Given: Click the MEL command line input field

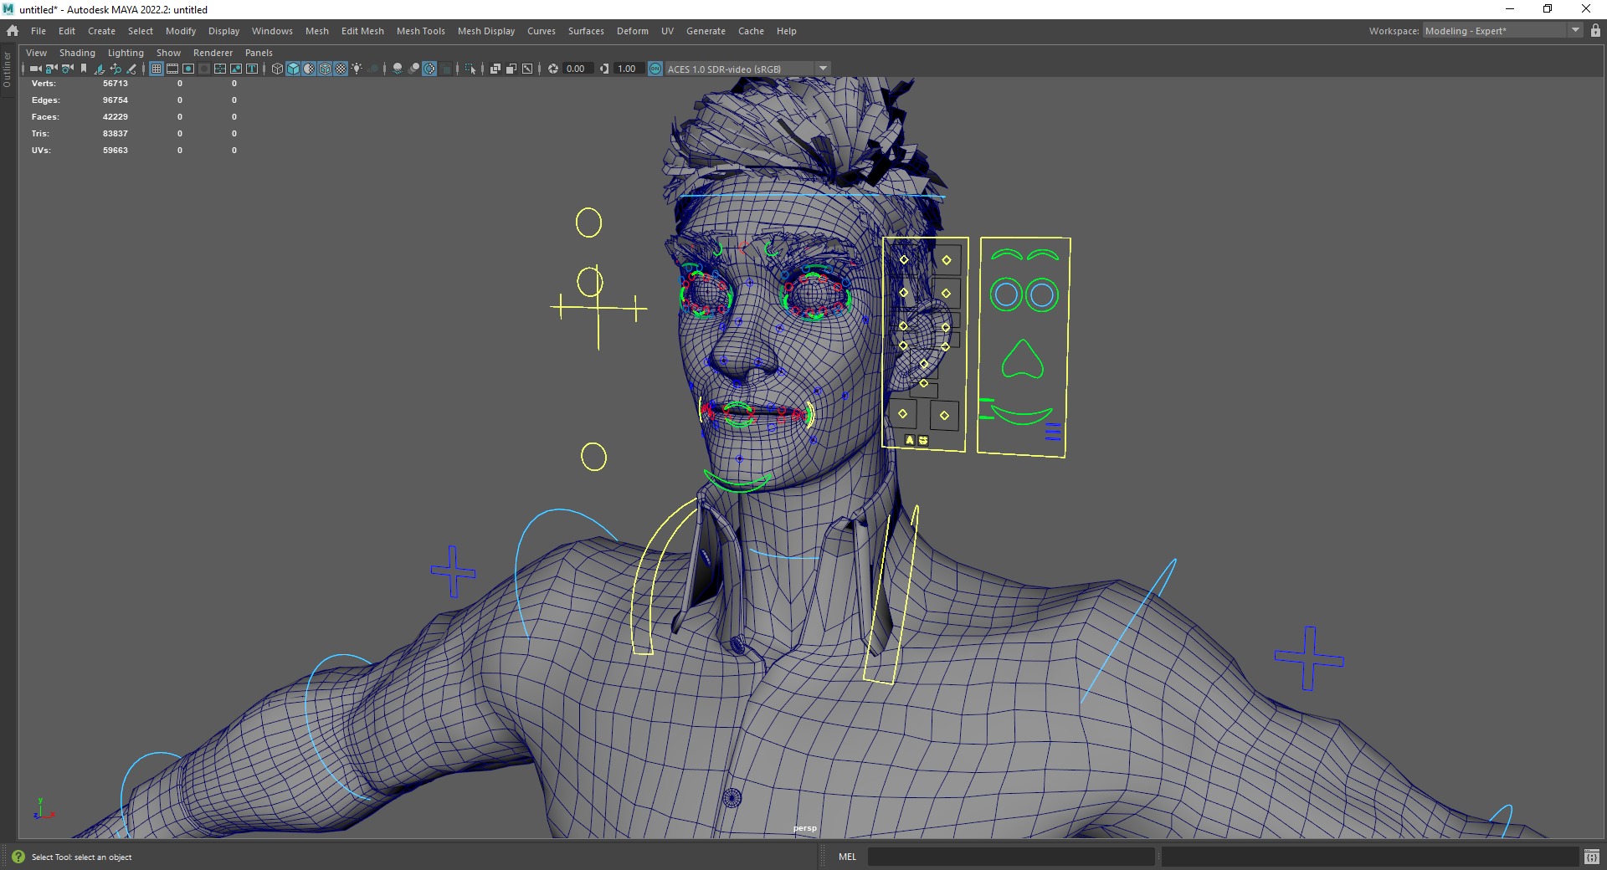Looking at the screenshot, I should pos(1011,857).
